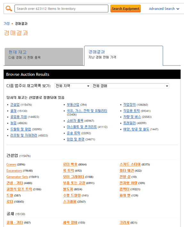Image resolution: width=184 pixels, height=227 pixels.
Task: Open 소비자 품목 link
Action: (75, 121)
